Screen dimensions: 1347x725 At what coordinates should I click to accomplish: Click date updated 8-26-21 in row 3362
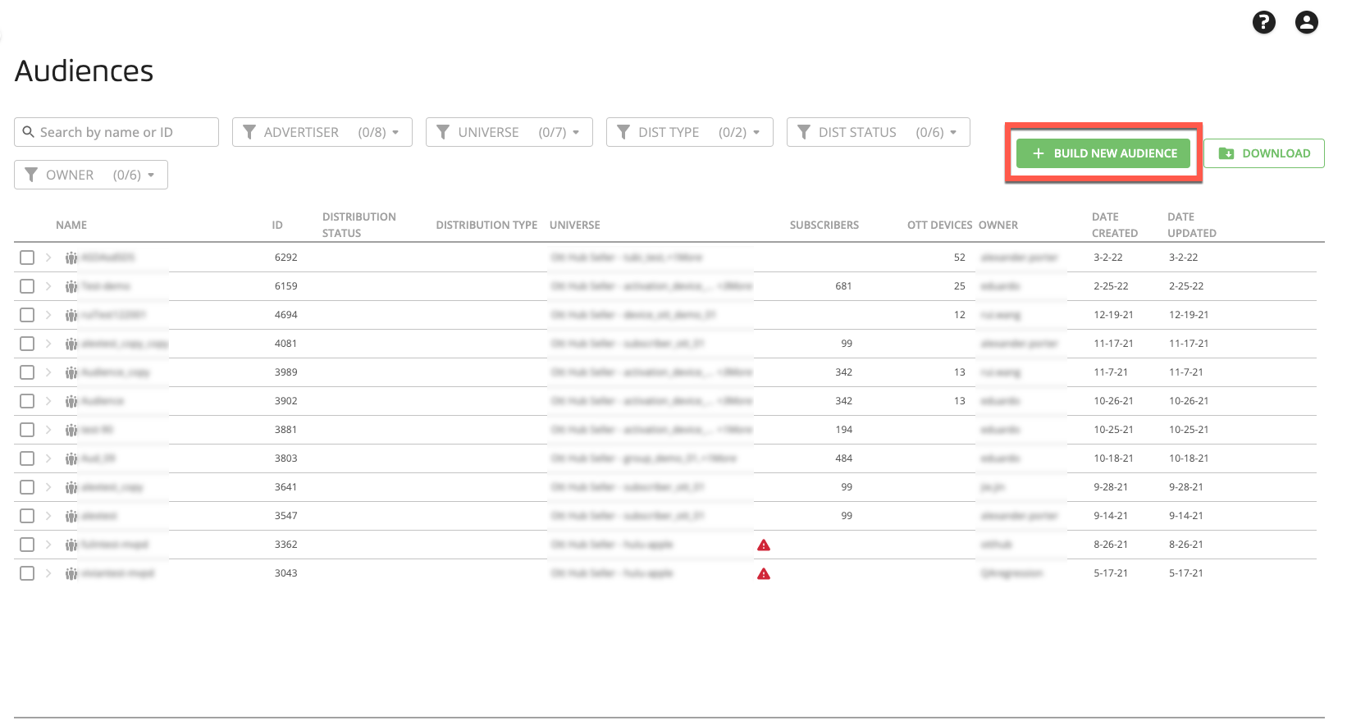(x=1186, y=545)
